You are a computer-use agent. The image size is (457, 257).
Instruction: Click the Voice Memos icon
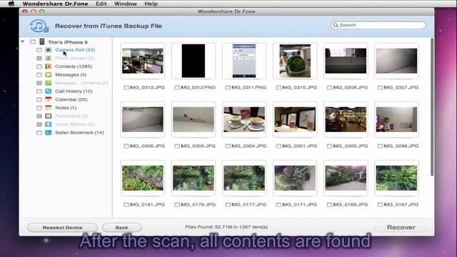click(x=49, y=124)
